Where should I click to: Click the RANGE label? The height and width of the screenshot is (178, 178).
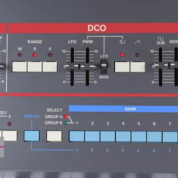35,42
